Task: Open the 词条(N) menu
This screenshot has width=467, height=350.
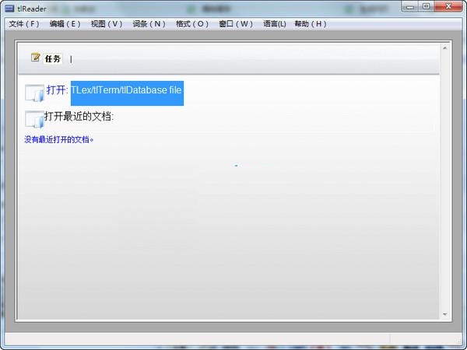Action: (x=149, y=23)
